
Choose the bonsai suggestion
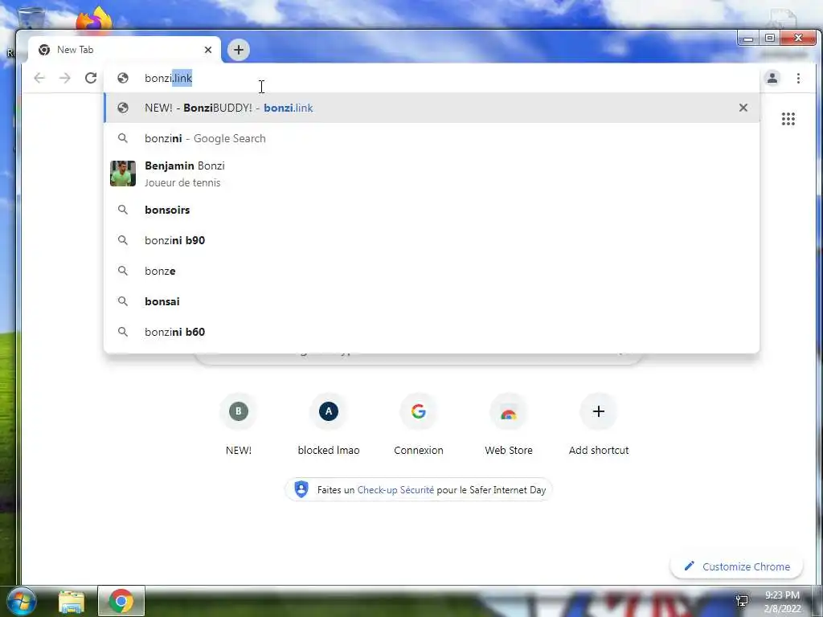pyautogui.click(x=432, y=301)
